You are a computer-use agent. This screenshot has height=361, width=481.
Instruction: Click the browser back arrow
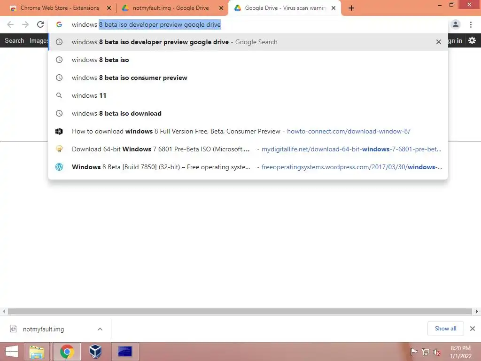coord(10,24)
